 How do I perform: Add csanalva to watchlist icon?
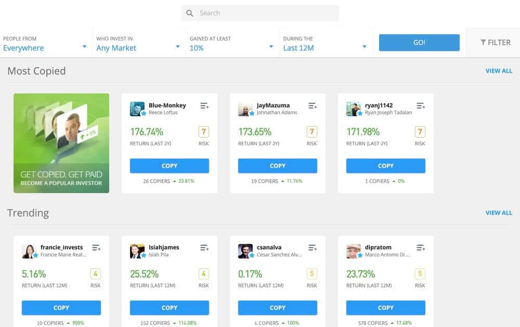click(x=313, y=248)
